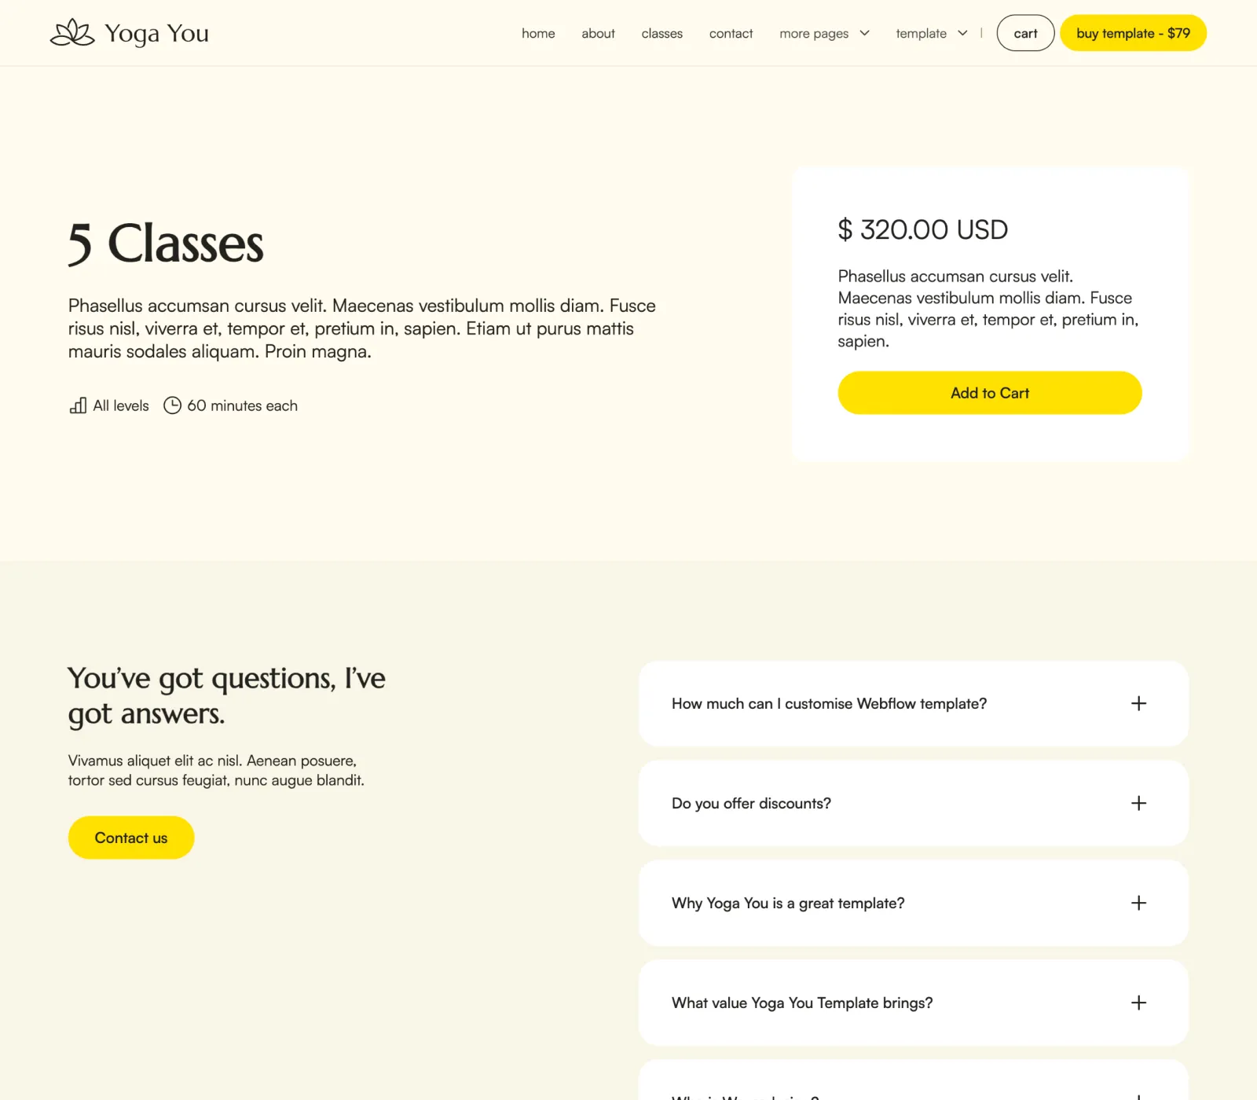Expand the customise Webflow template question
1257x1100 pixels.
[829, 704]
